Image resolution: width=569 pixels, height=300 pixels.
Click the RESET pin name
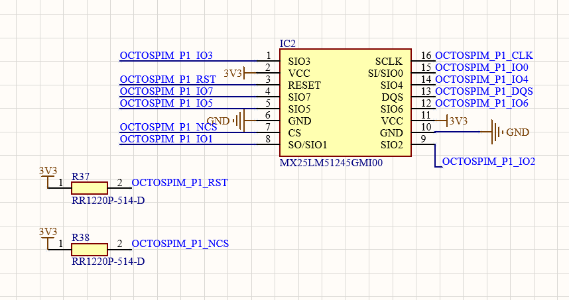[x=304, y=85]
